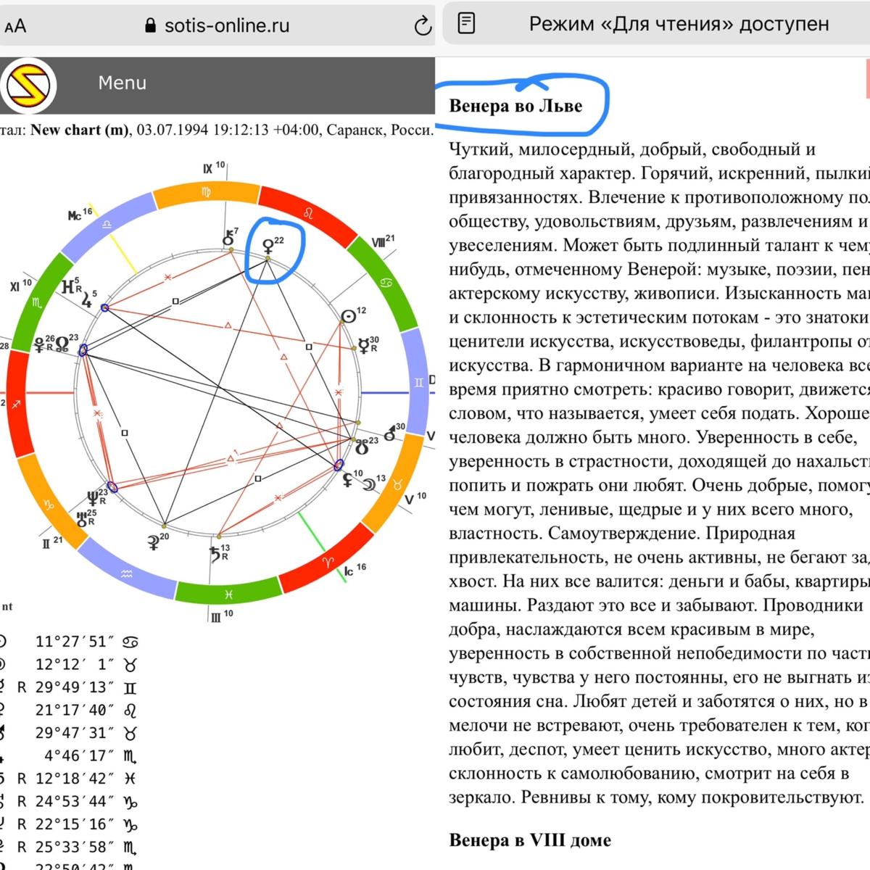The height and width of the screenshot is (870, 870).
Task: Click the red Leo zodiac segment
Action: point(307,212)
